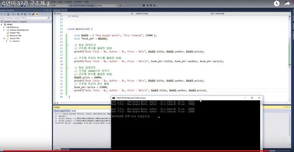Click the wrench Properties icon in Solution Explorer
294x152 pixels.
33,14
